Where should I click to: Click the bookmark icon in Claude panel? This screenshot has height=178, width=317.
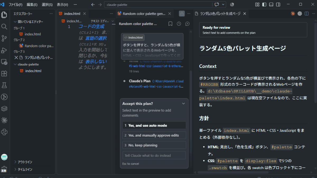pyautogui.click(x=170, y=24)
